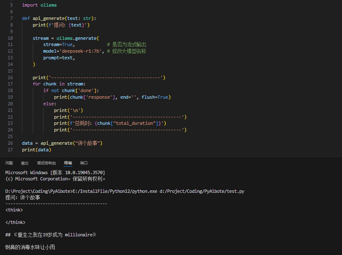
Task: Click the closing parenthesis on line 14
Action: point(34,64)
